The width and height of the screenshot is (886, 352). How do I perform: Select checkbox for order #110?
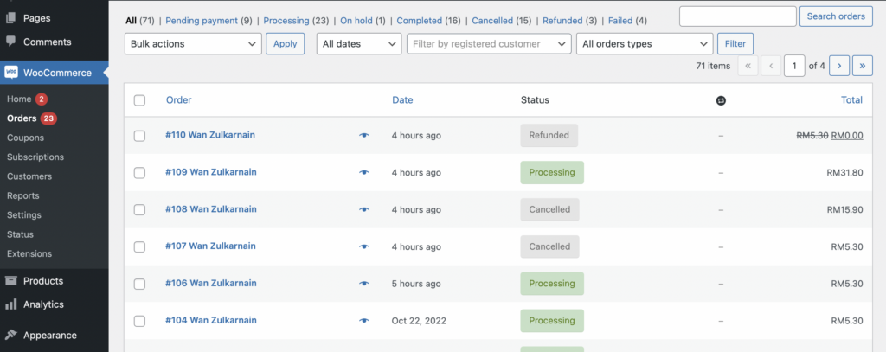tap(139, 136)
